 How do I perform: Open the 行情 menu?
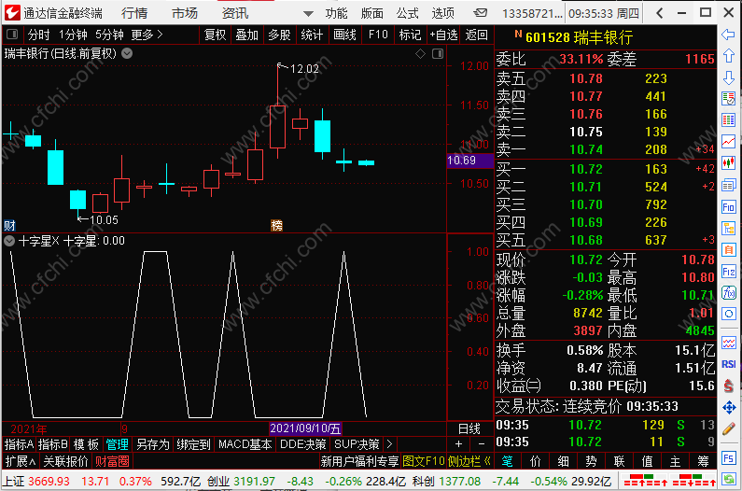134,13
